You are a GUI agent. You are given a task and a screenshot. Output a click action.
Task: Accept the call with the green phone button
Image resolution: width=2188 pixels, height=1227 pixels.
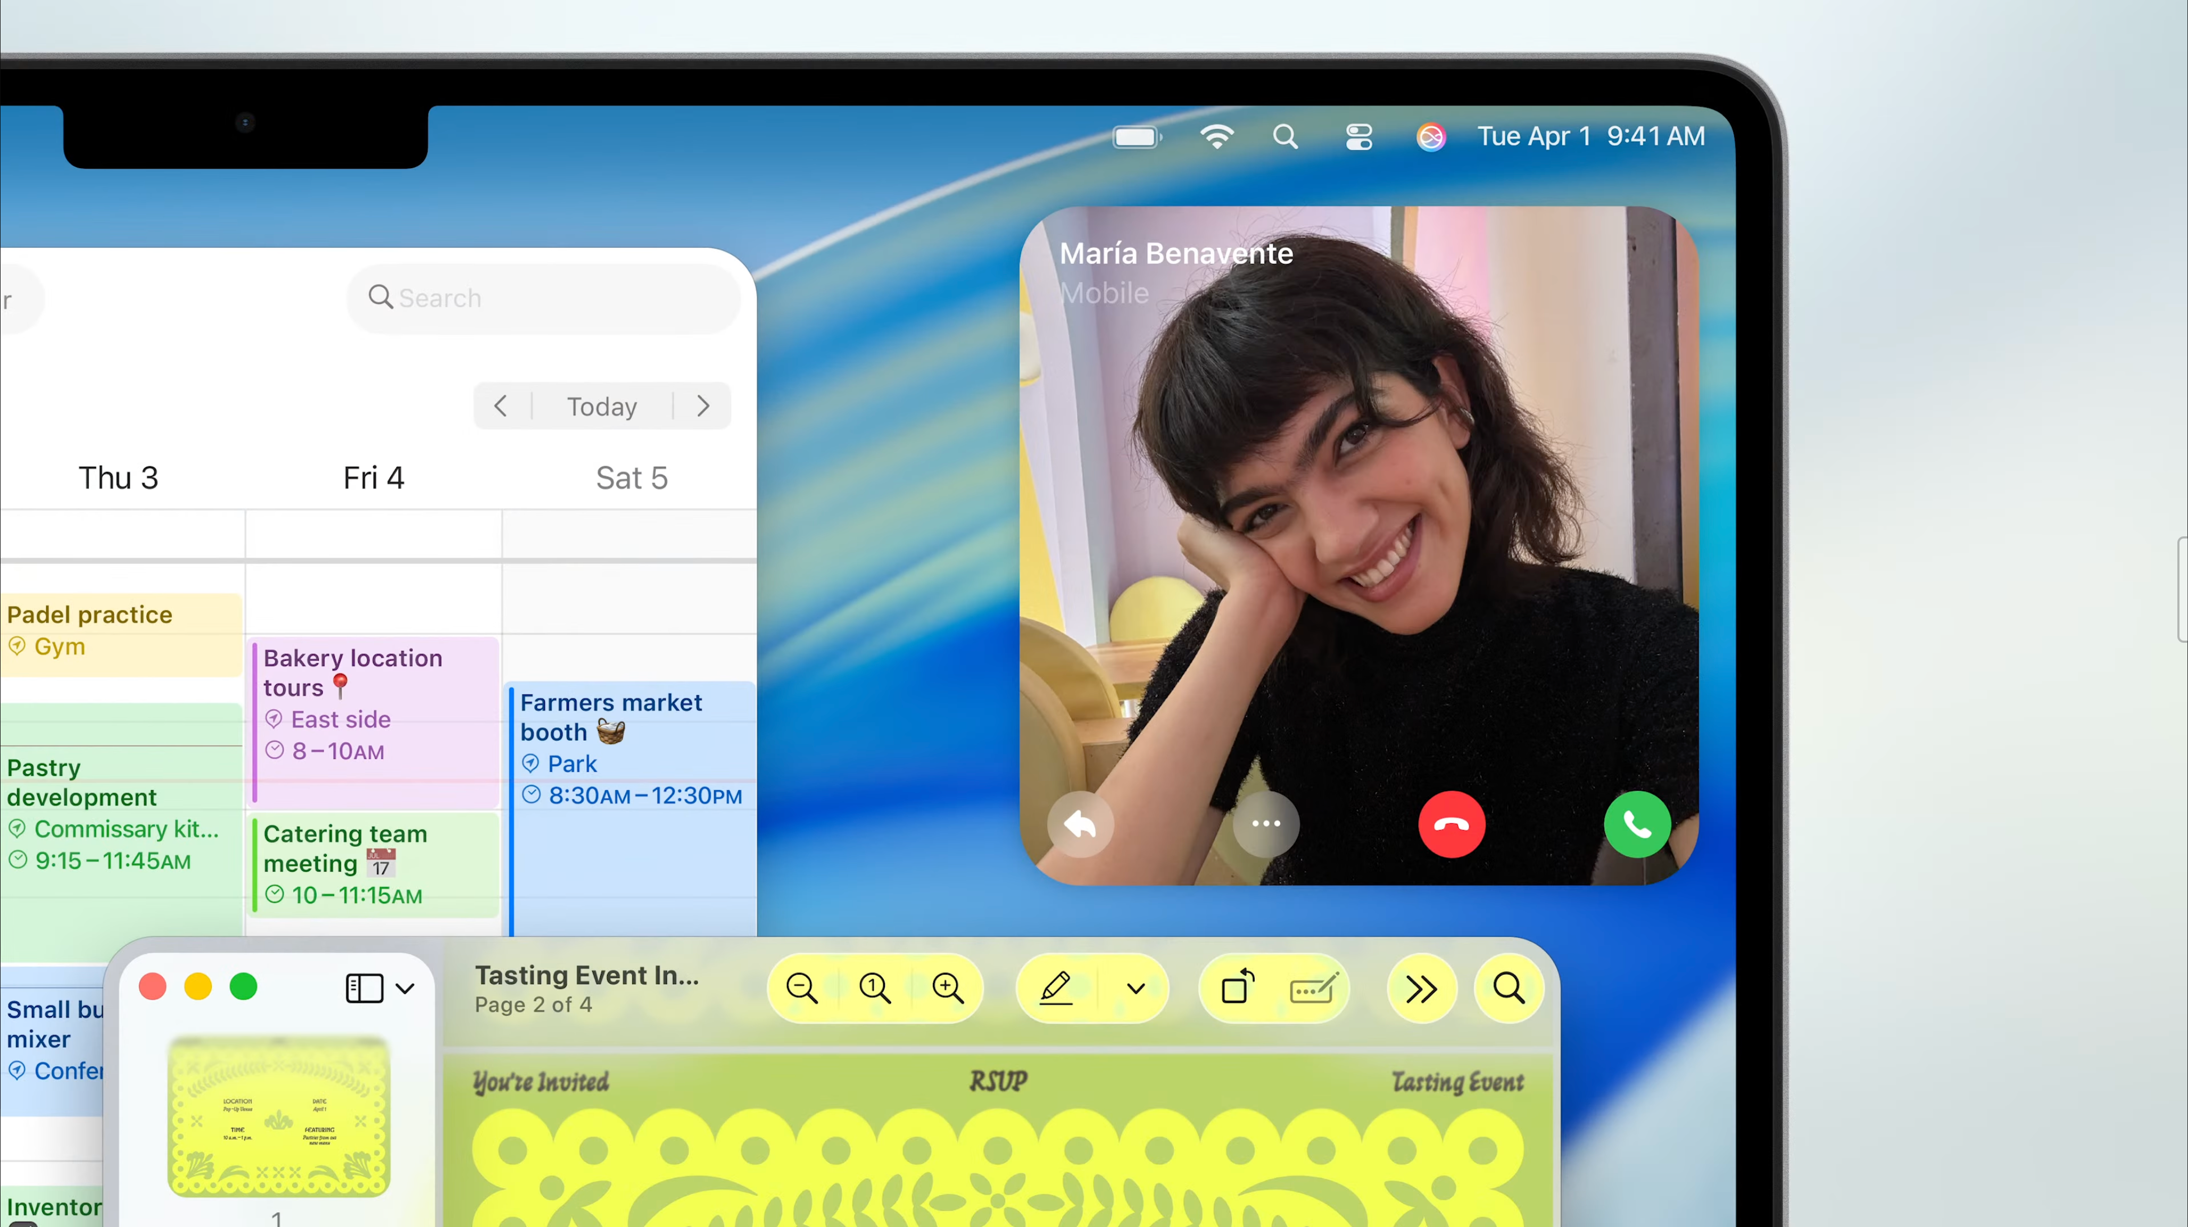(1637, 824)
